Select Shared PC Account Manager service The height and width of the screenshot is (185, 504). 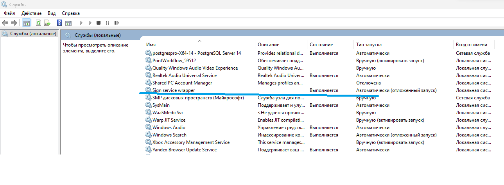(x=182, y=83)
